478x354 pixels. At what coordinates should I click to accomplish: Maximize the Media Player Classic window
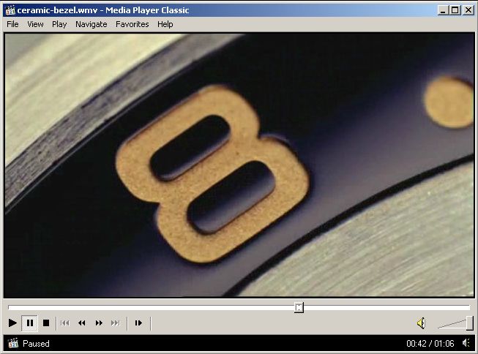tap(455, 10)
